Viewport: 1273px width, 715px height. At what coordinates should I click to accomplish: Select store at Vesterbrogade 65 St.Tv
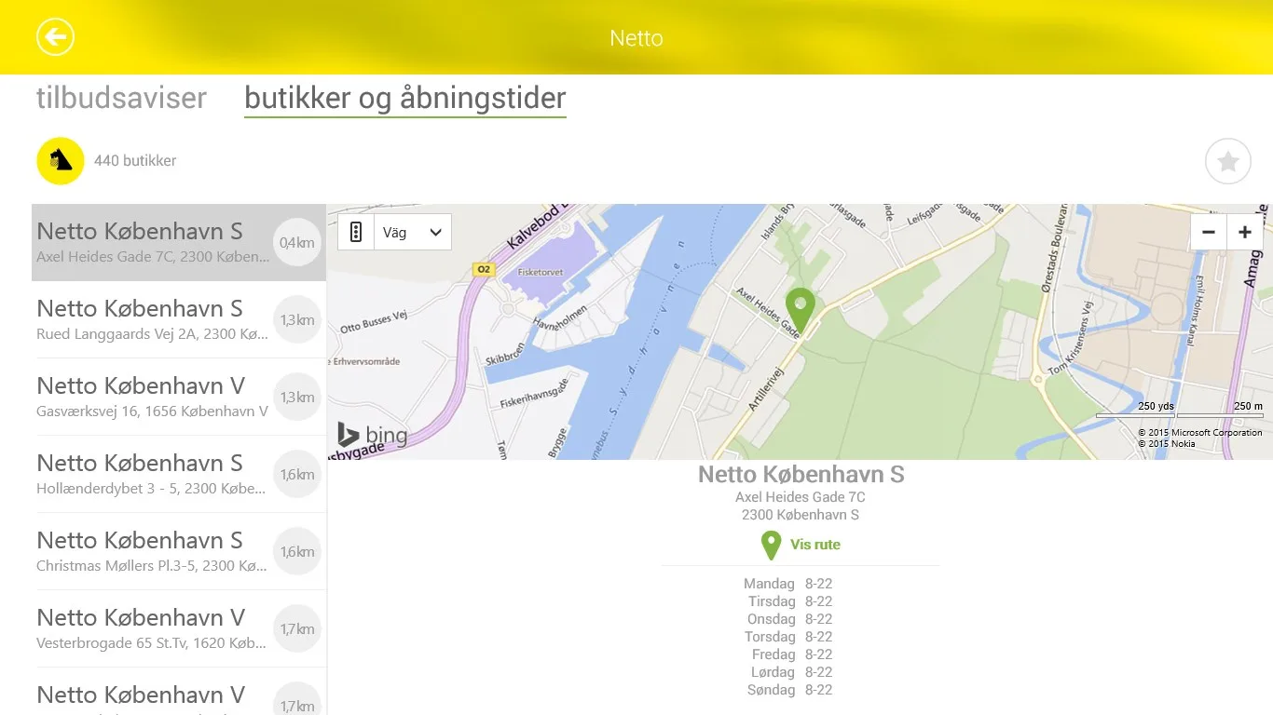[x=179, y=629]
